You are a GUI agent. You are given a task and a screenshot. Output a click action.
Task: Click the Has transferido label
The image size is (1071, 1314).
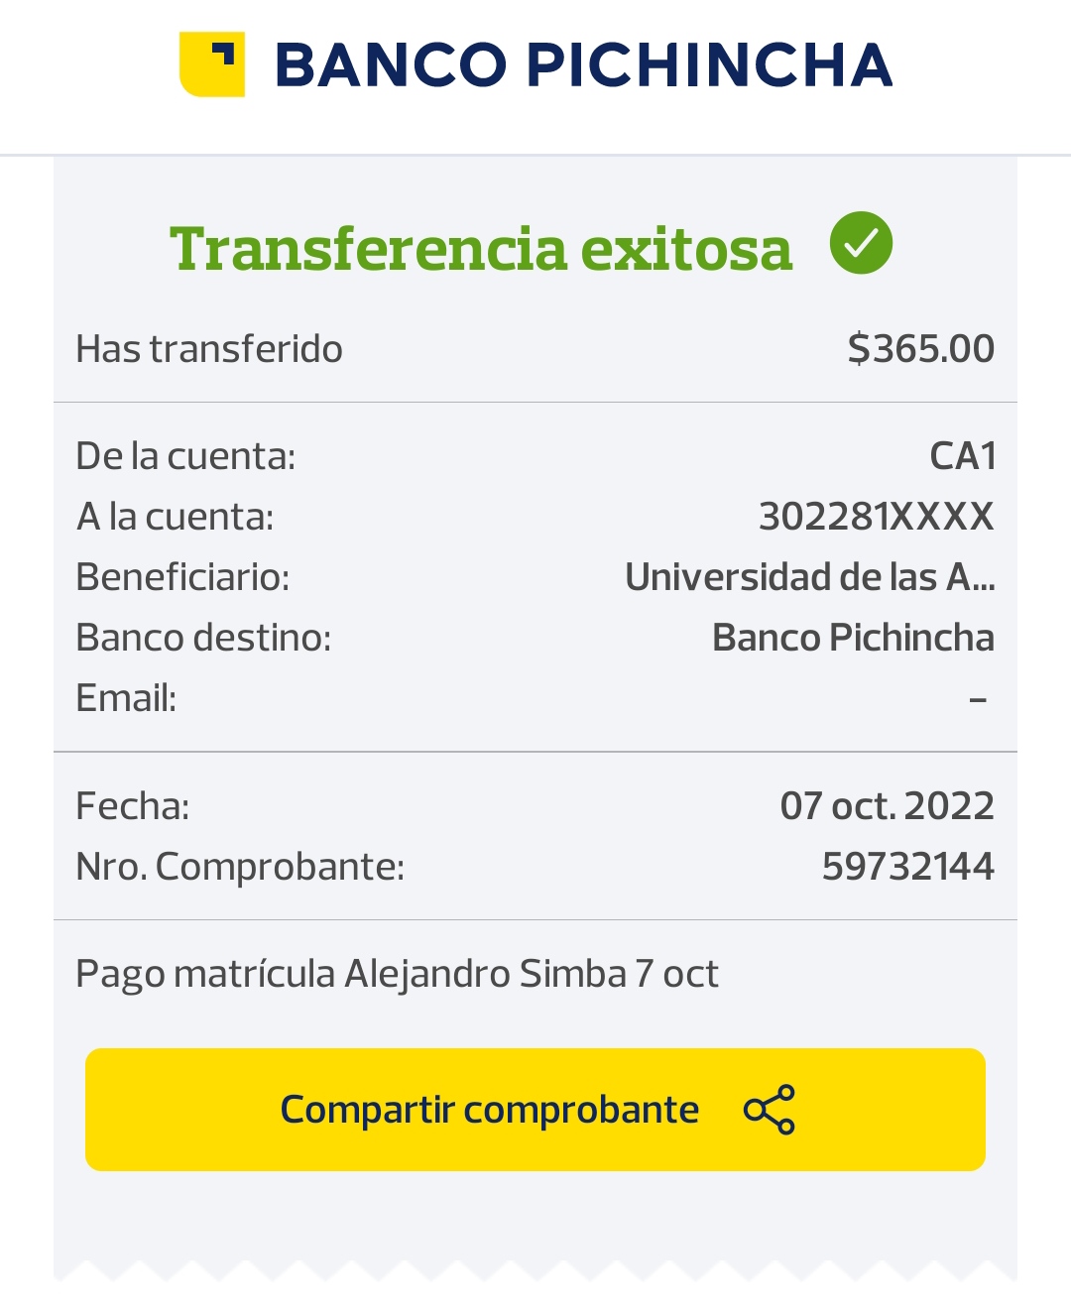(209, 349)
